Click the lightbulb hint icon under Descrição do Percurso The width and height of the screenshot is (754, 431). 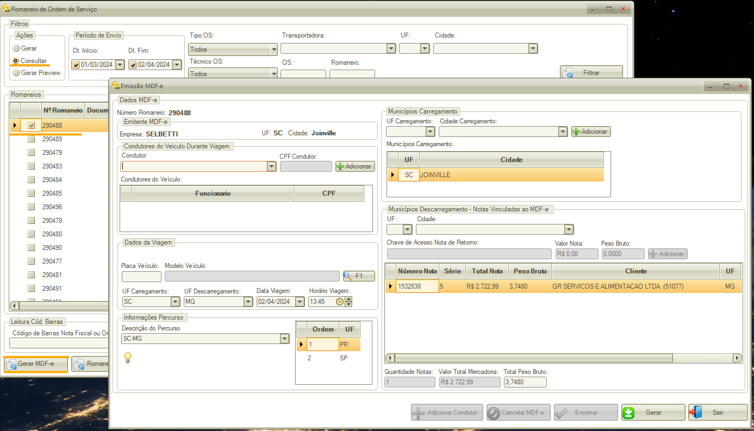click(x=128, y=357)
